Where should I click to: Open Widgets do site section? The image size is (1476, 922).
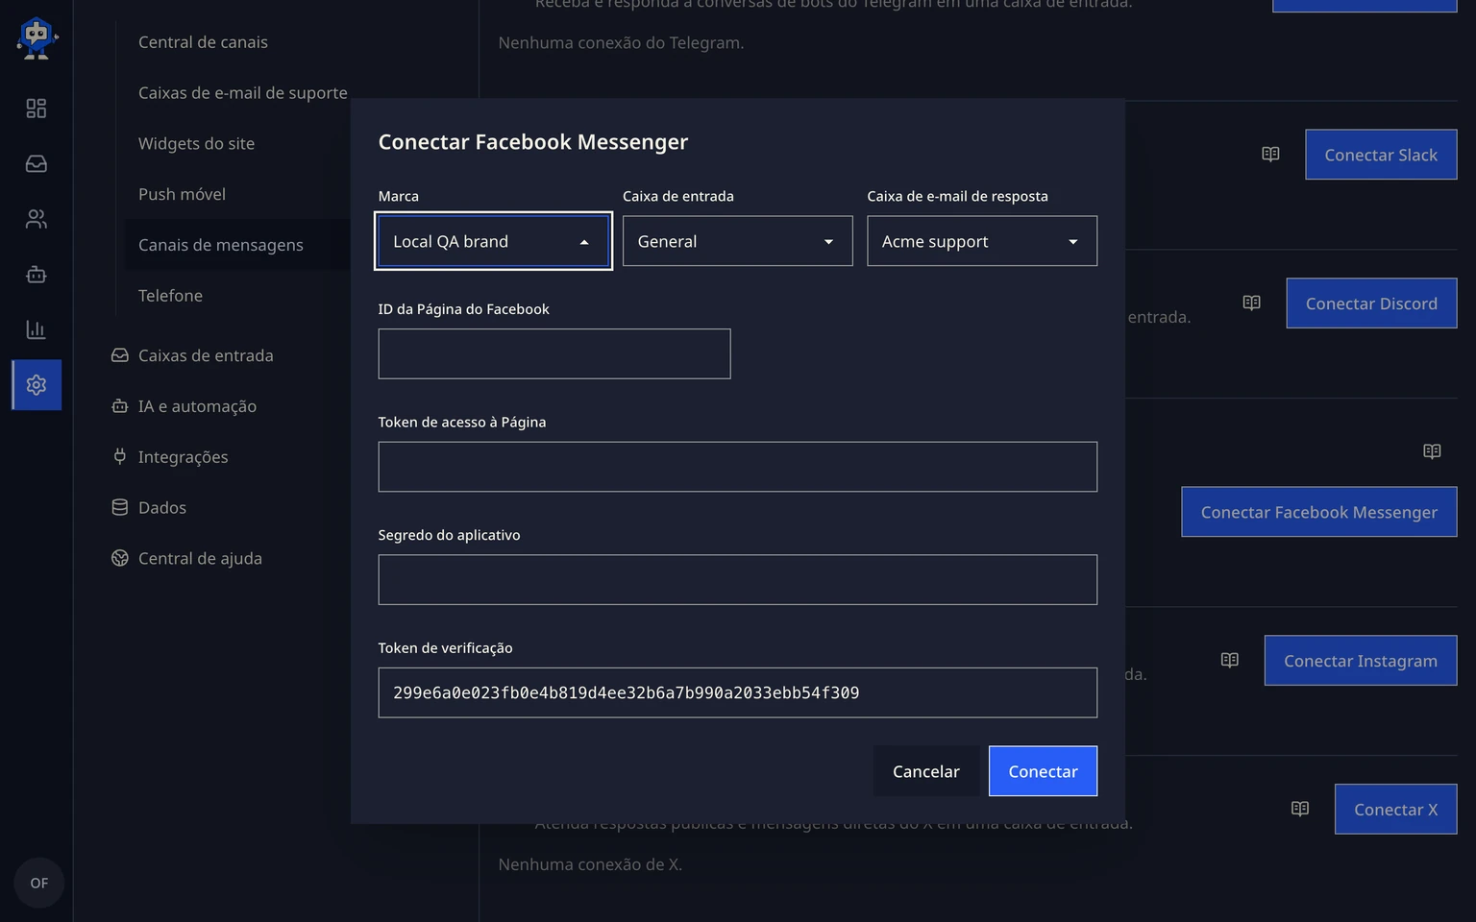(x=196, y=144)
